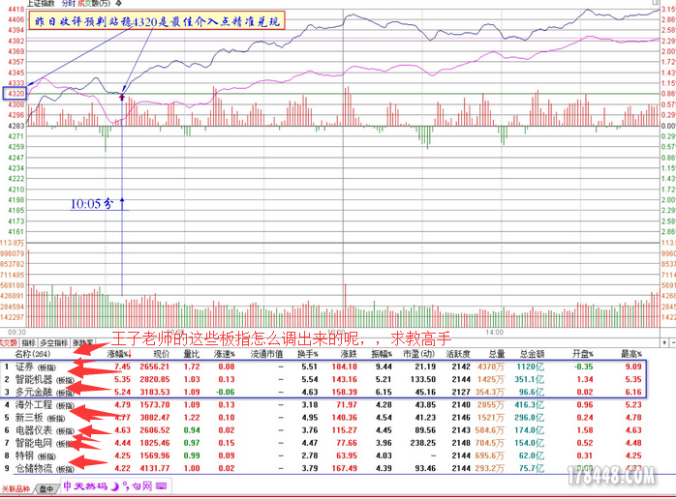Sort by the 最高% column header

[631, 354]
